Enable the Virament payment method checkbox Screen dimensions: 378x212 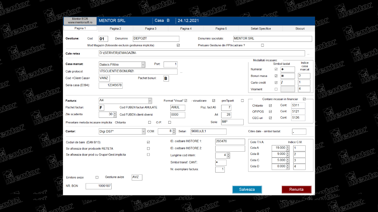click(276, 89)
